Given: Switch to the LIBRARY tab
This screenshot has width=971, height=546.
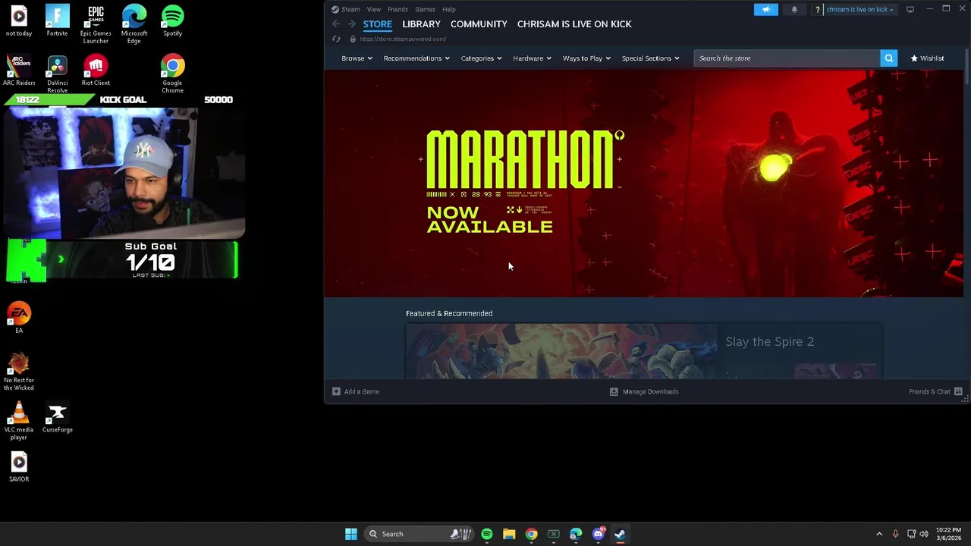Looking at the screenshot, I should [421, 24].
